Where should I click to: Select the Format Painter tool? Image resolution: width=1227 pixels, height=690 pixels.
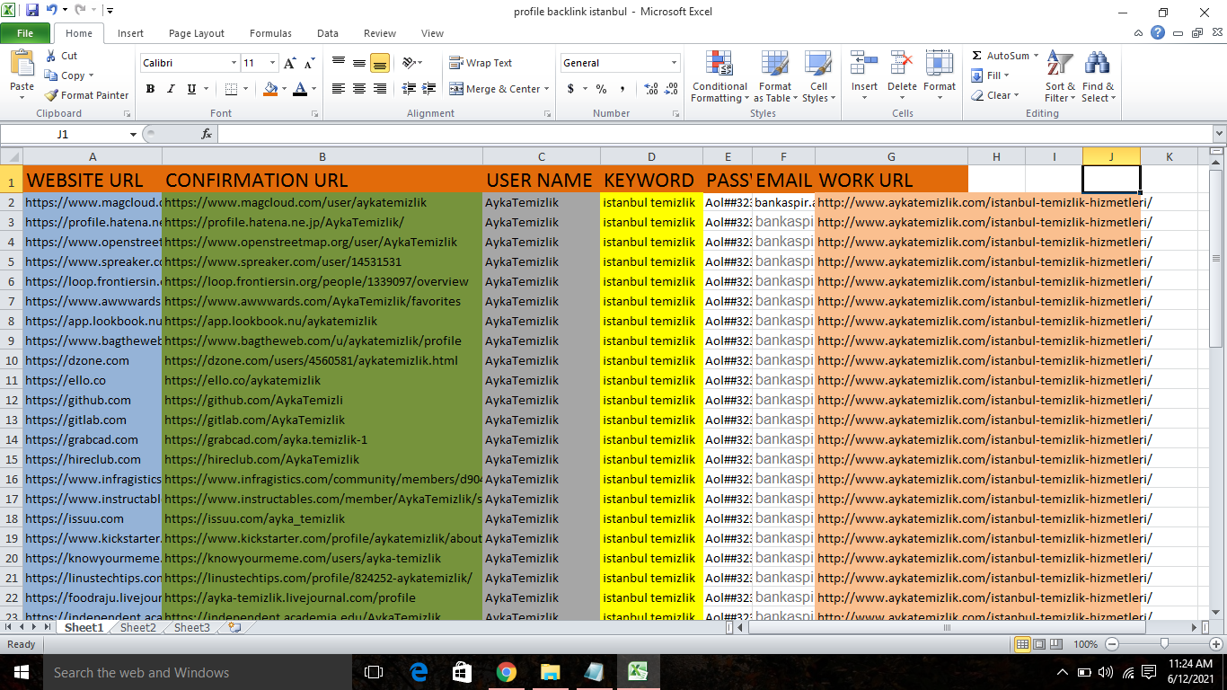pyautogui.click(x=85, y=95)
